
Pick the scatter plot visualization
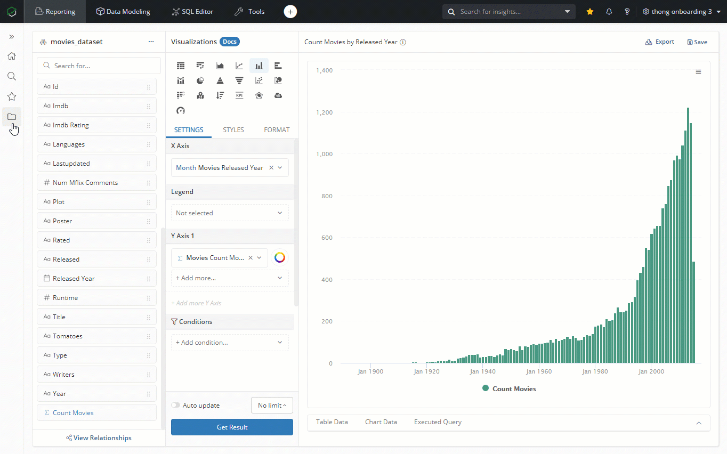click(x=259, y=80)
